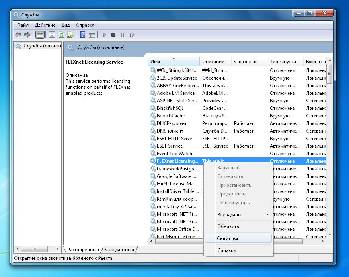
Task: Open the Вид menu
Action: tap(66, 25)
